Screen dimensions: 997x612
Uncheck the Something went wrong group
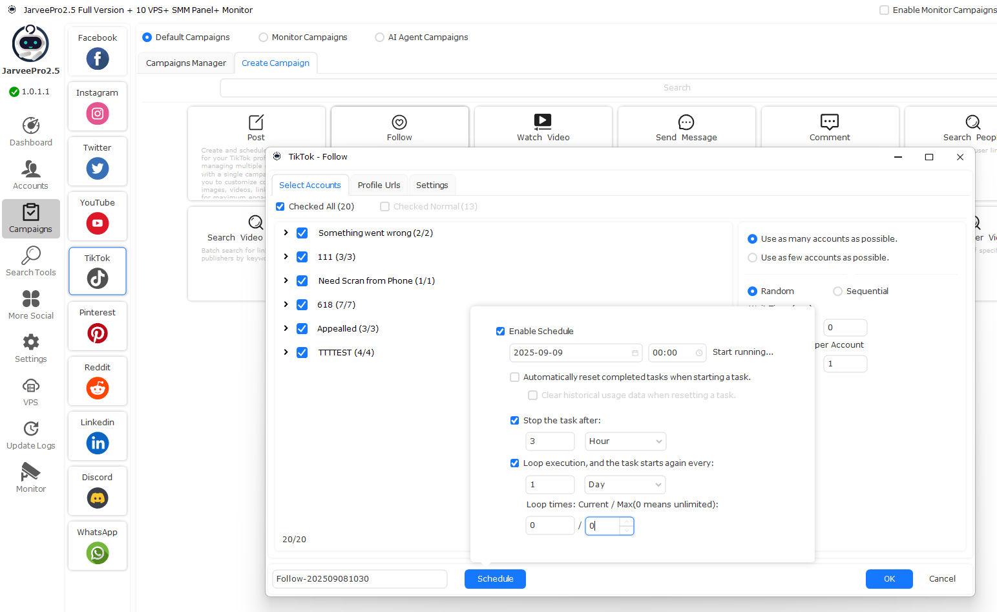302,233
